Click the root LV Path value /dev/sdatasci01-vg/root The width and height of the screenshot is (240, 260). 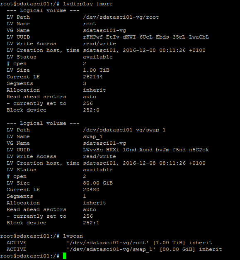coord(121,17)
